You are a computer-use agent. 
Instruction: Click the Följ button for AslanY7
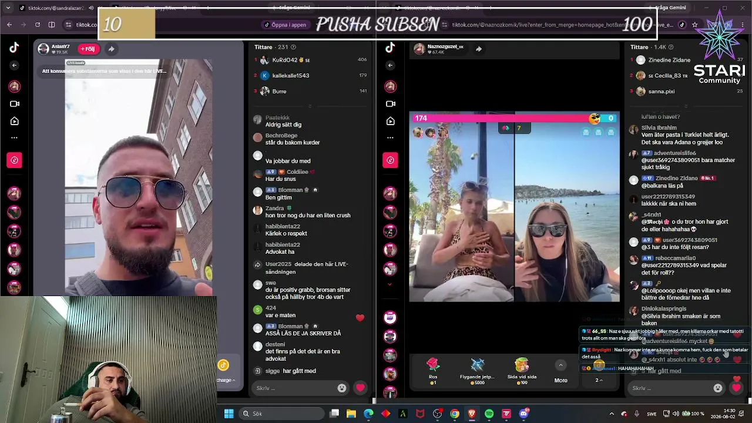[x=88, y=49]
